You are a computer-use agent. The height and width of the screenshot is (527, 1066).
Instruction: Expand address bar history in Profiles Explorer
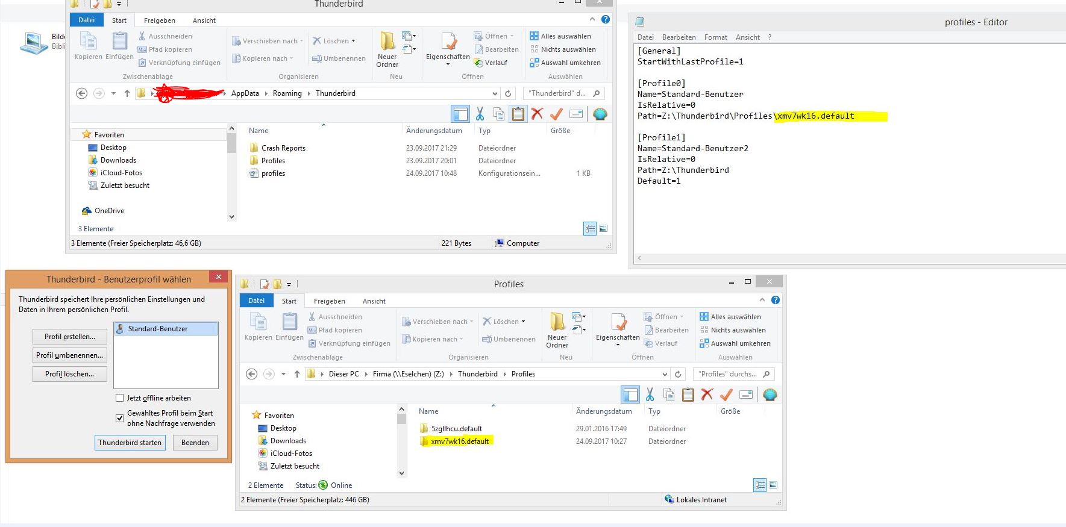coord(665,374)
